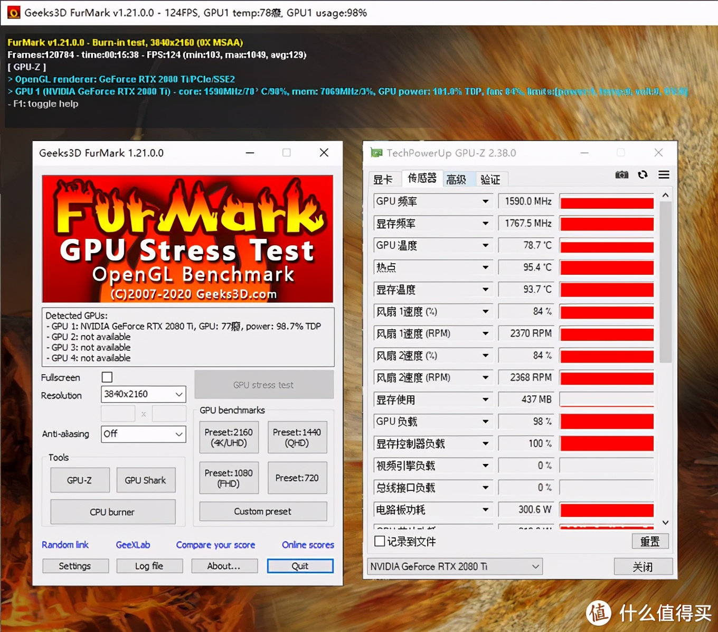The height and width of the screenshot is (632, 718).
Task: Click the GPU 负载 red load graph
Action: tap(607, 422)
